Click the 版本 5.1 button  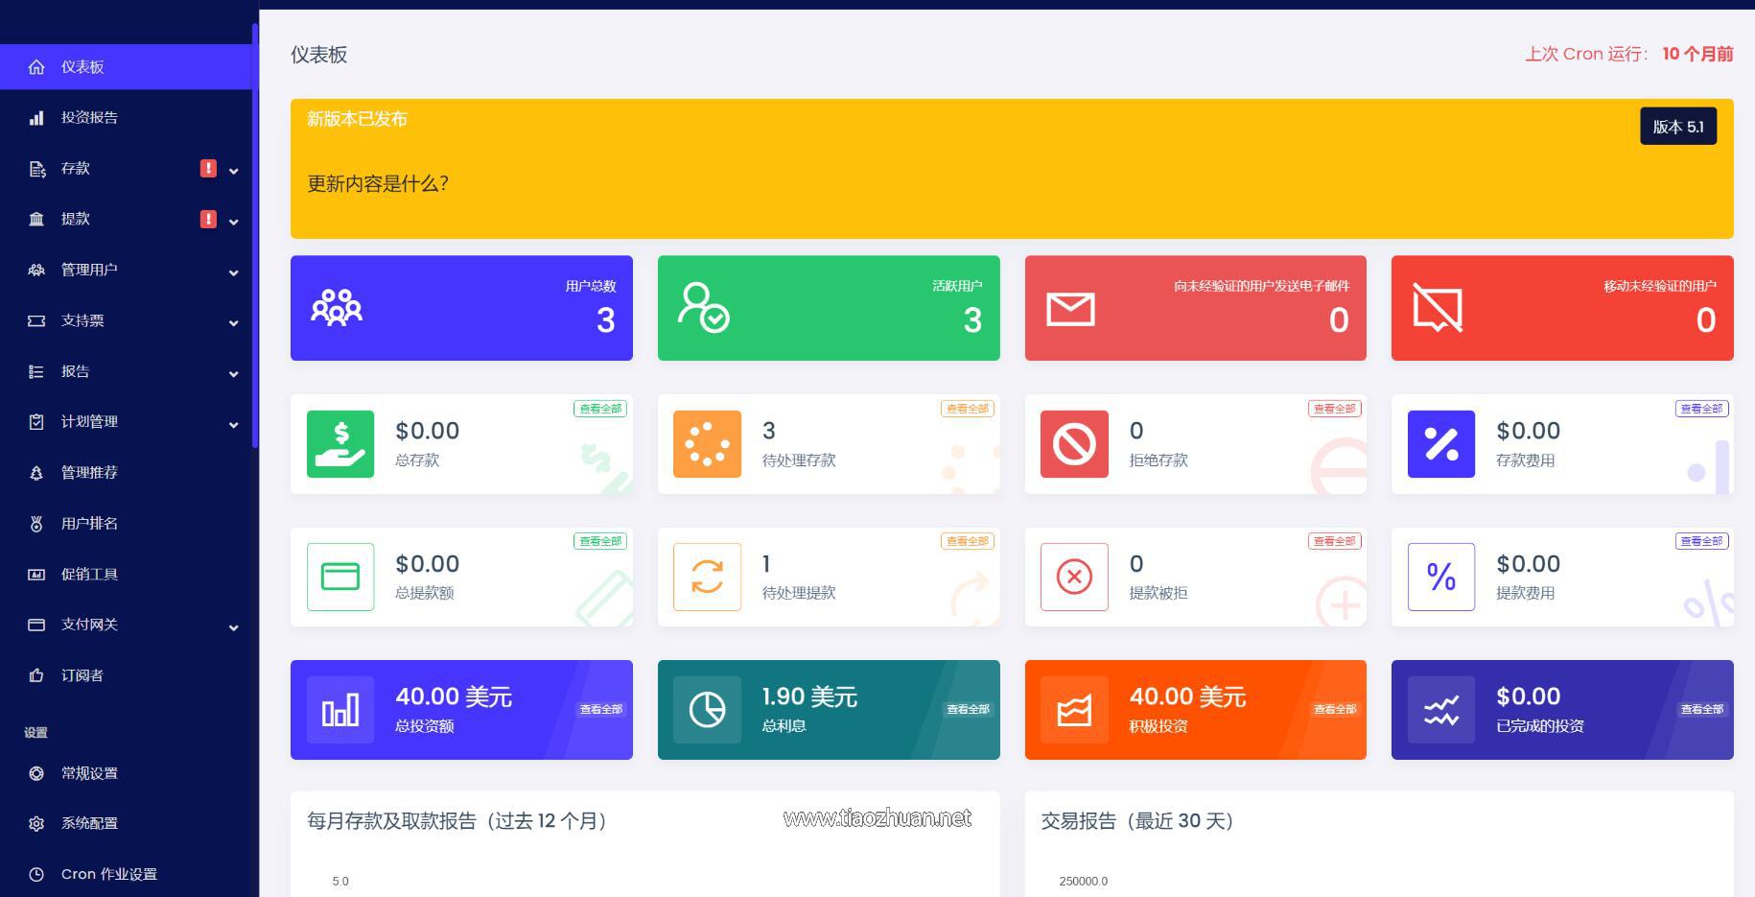[1677, 127]
